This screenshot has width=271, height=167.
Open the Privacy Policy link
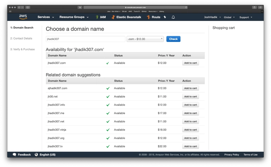point(231,154)
